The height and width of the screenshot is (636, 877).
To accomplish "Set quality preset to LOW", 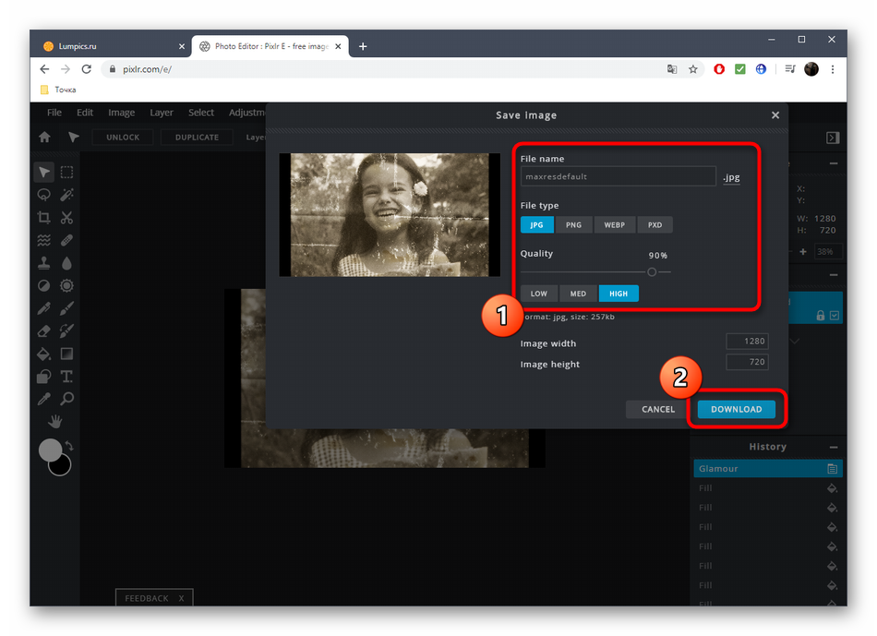I will point(539,294).
